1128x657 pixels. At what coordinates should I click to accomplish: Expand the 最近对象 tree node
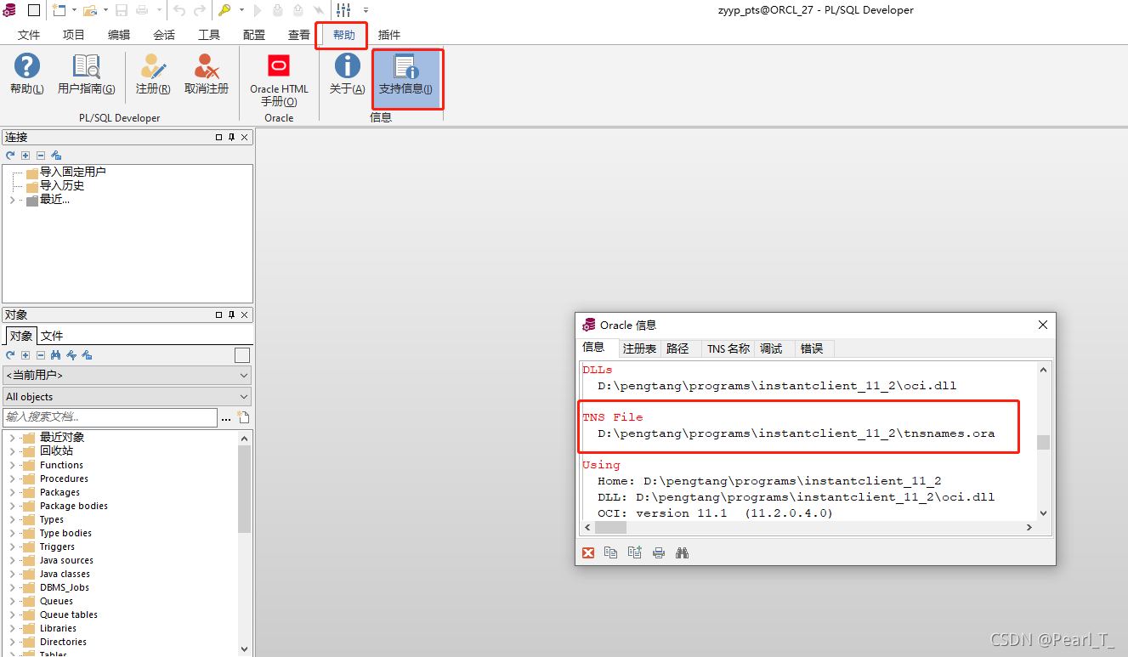click(12, 438)
